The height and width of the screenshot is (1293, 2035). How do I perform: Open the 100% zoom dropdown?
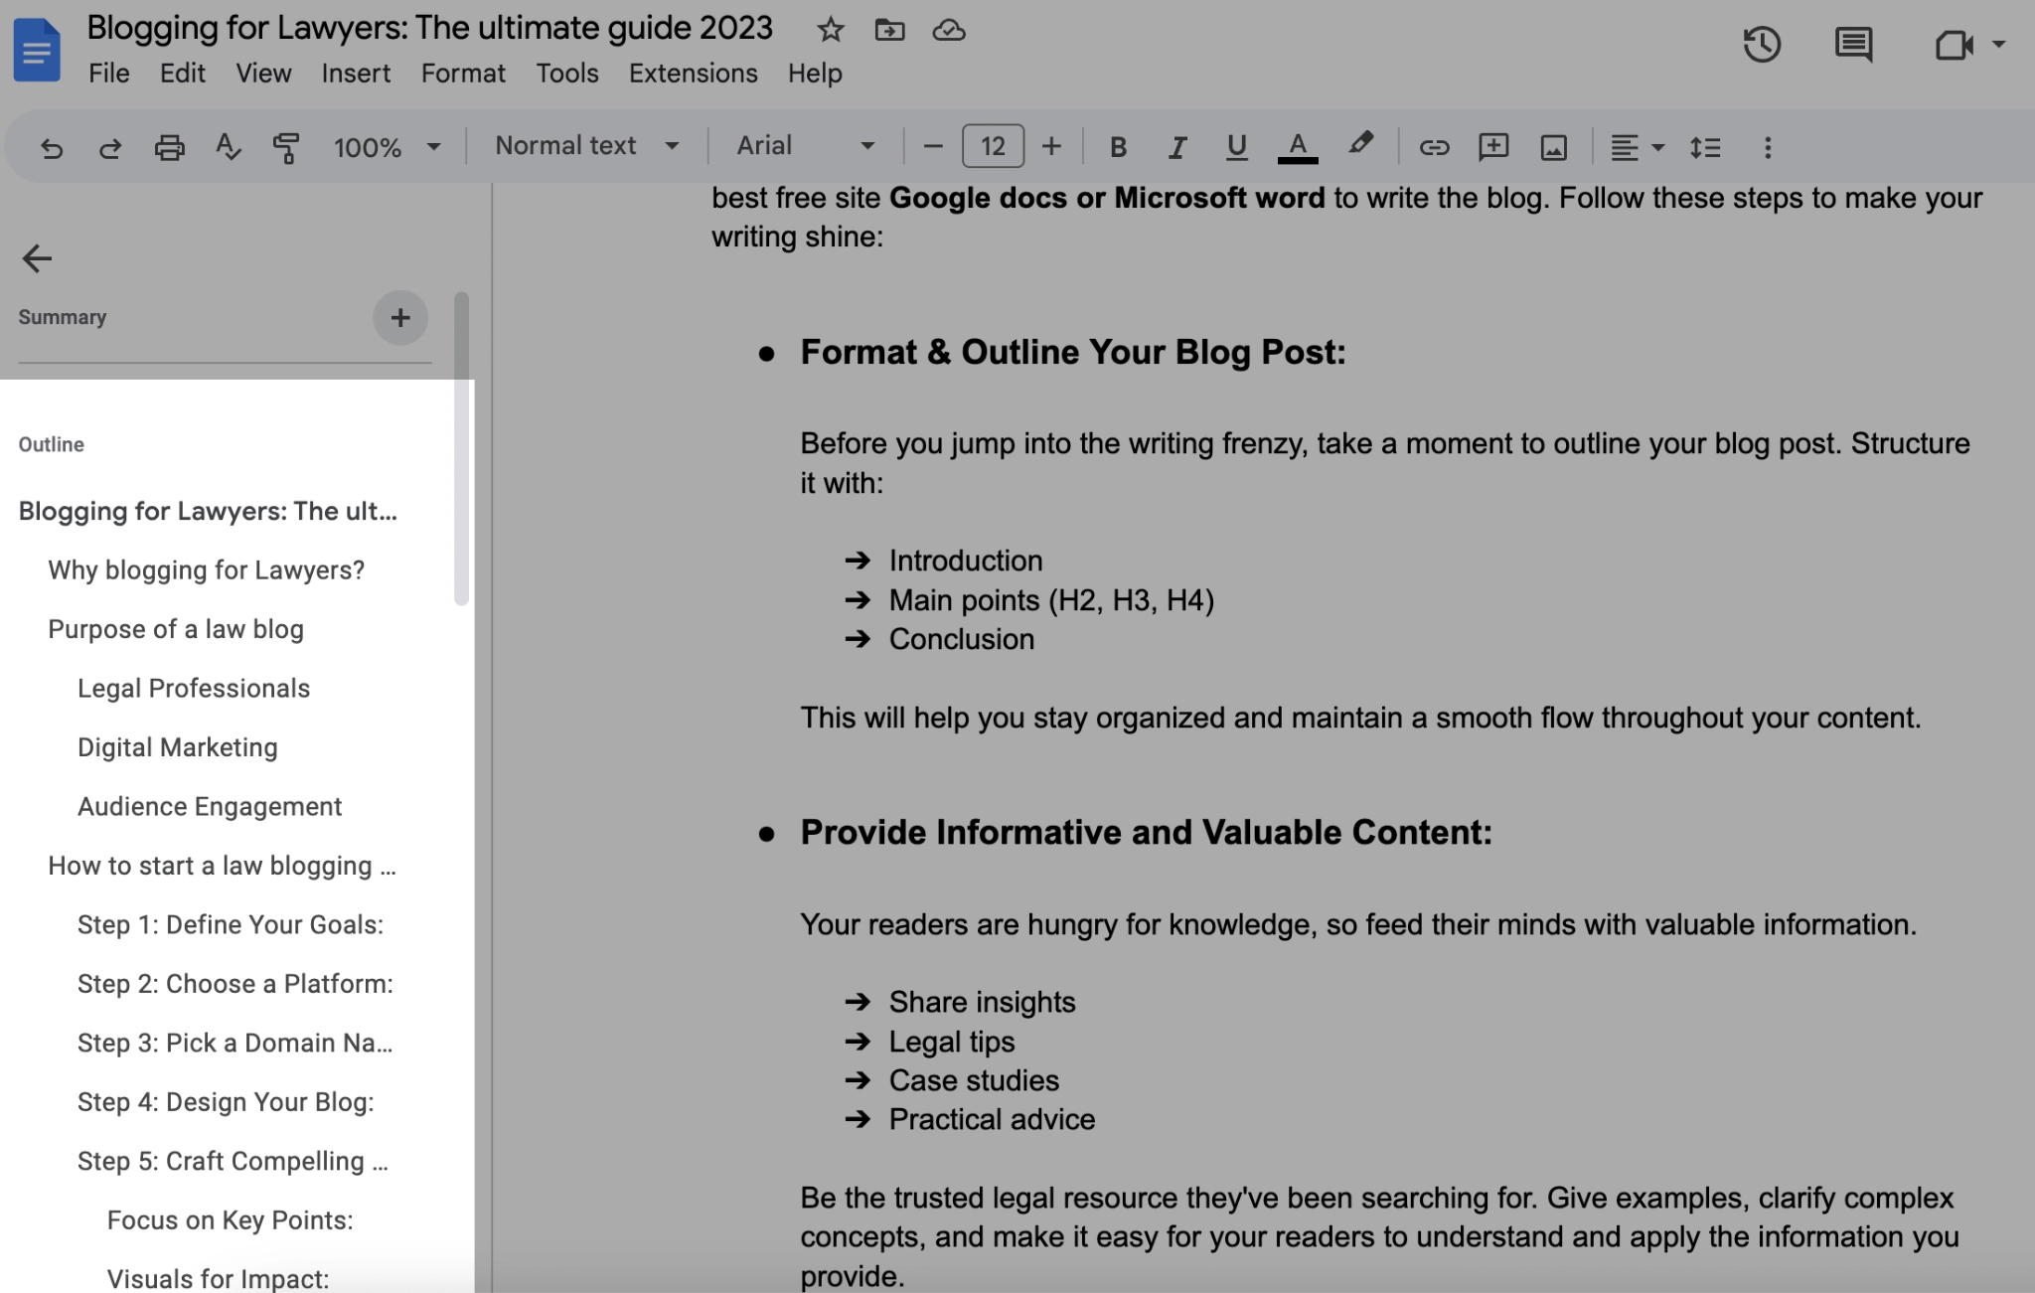coord(388,148)
